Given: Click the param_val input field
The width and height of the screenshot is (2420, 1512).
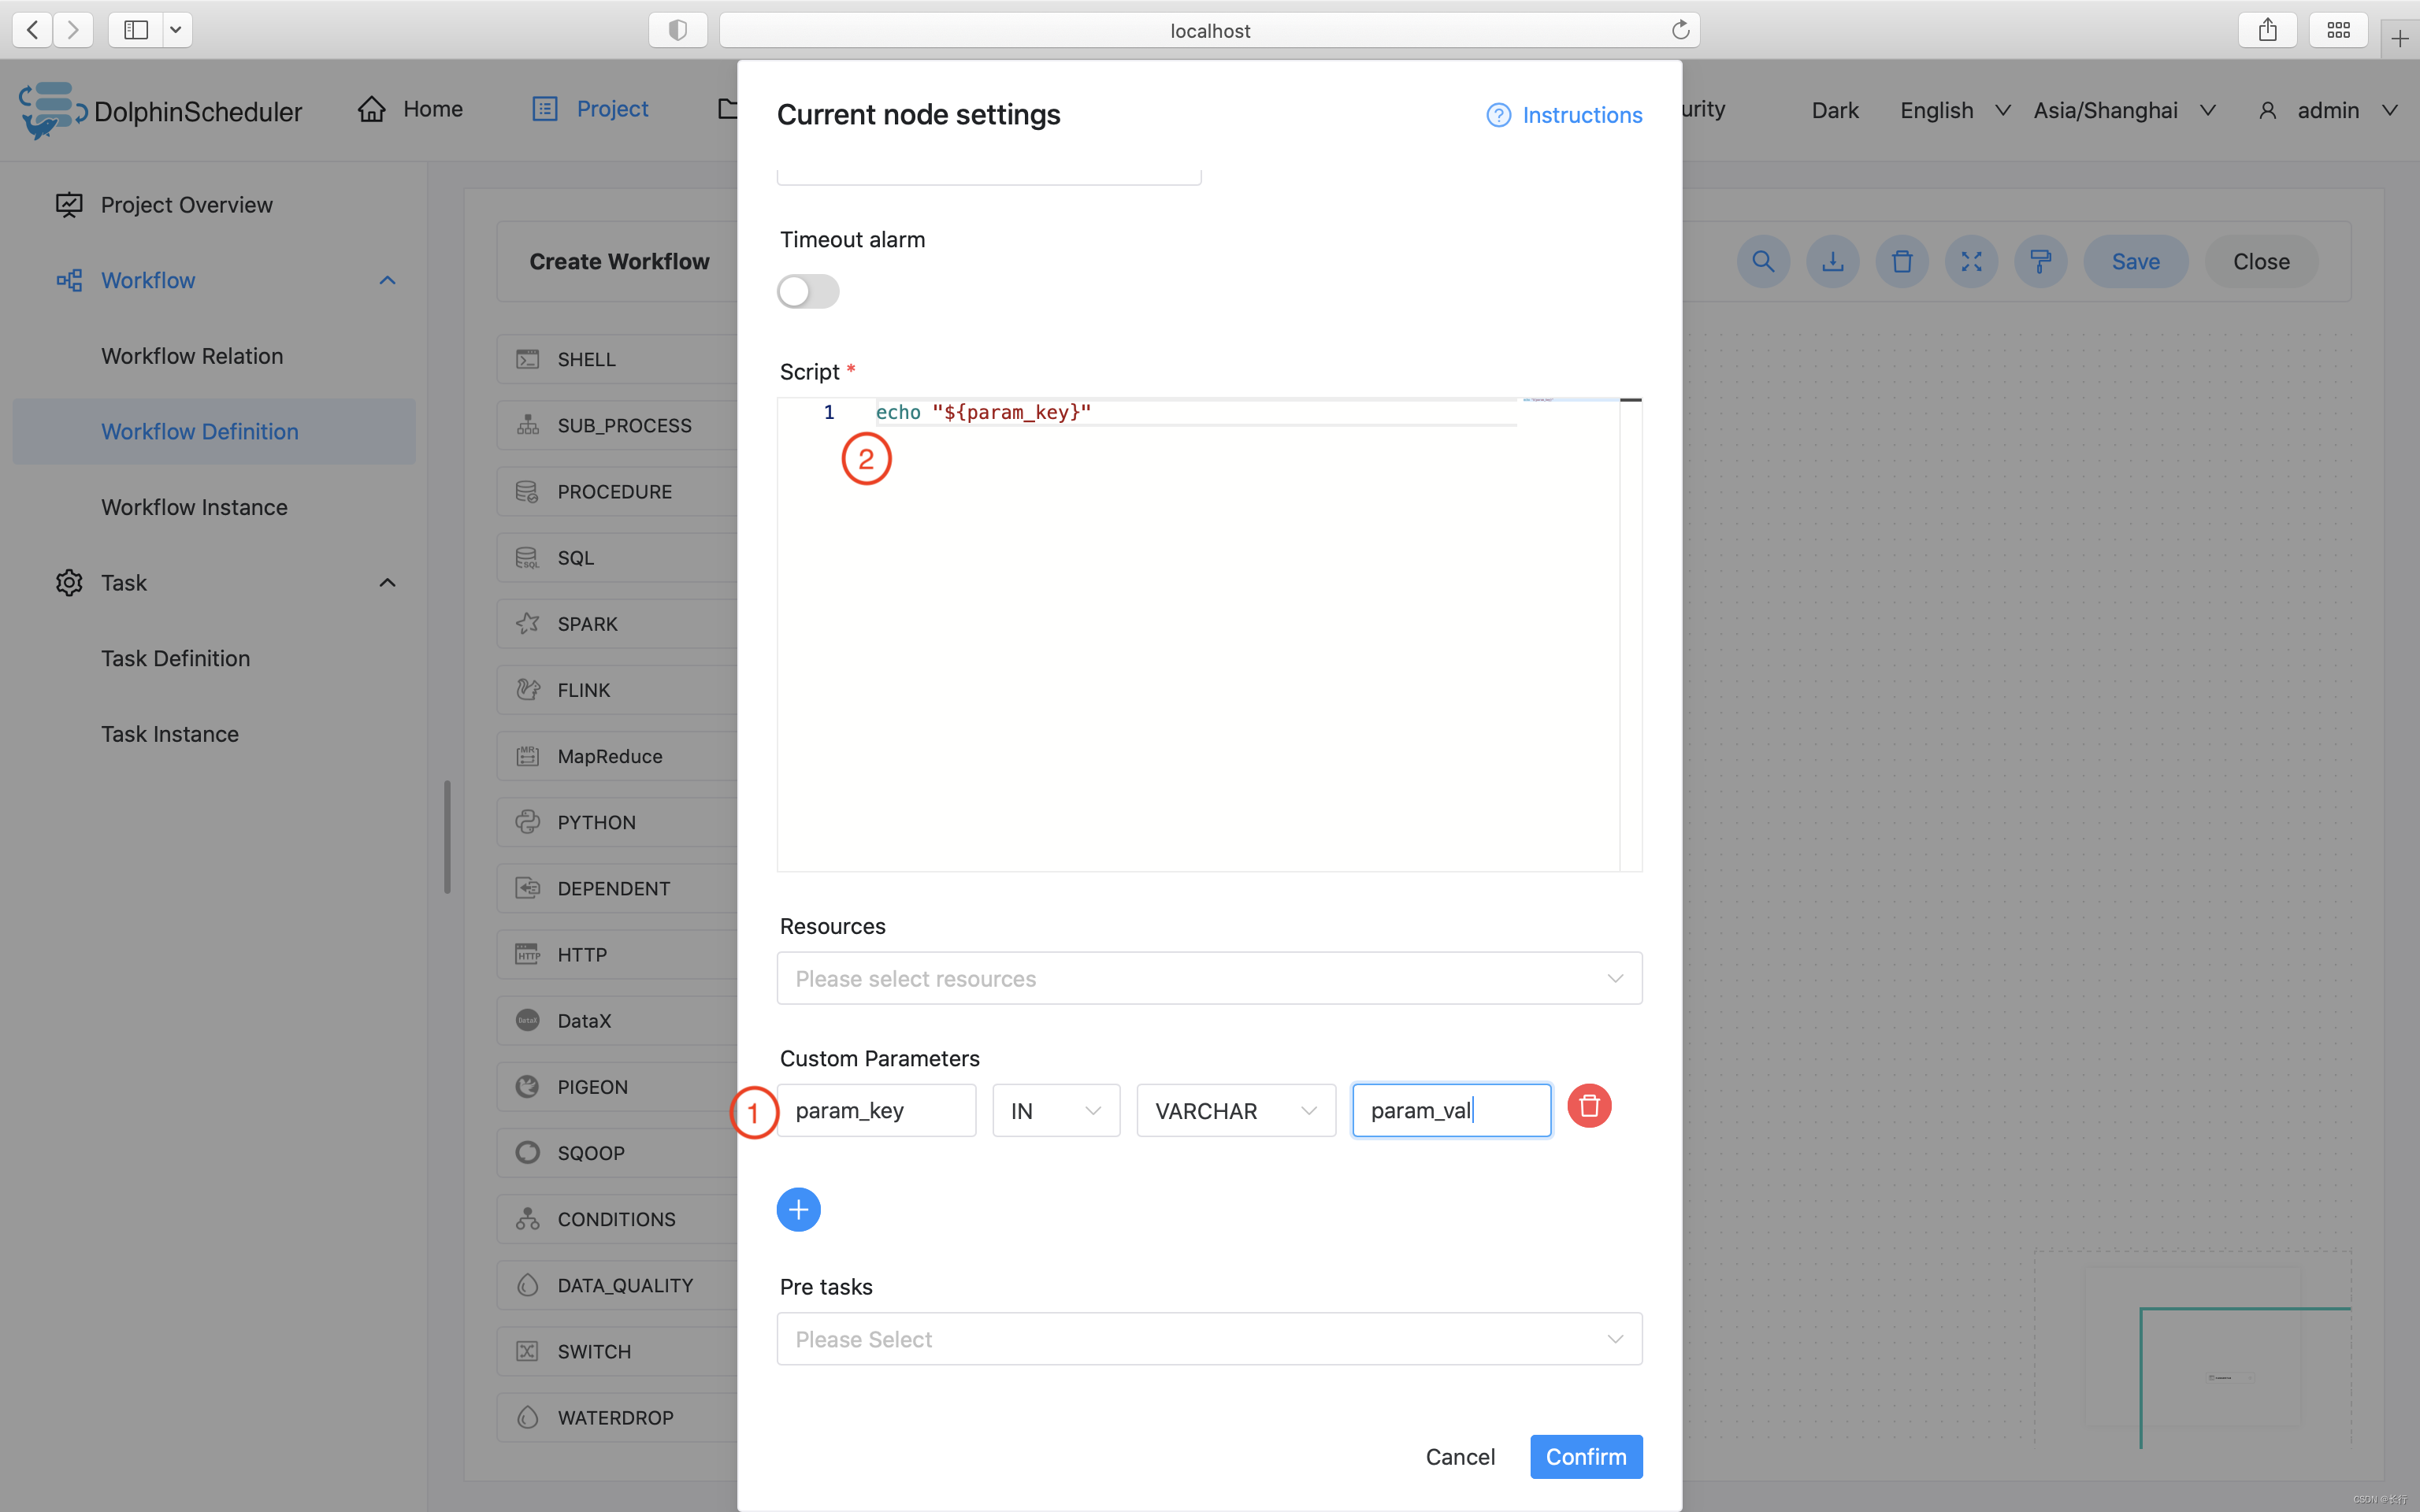Looking at the screenshot, I should [x=1451, y=1110].
